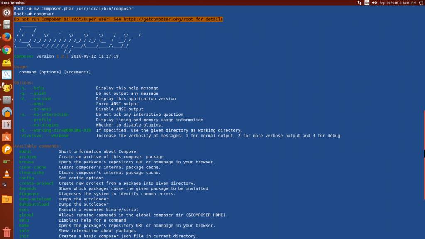Screen dimensions: 425x239
Task: Open the network connections indicator menu
Action: tap(359, 3)
